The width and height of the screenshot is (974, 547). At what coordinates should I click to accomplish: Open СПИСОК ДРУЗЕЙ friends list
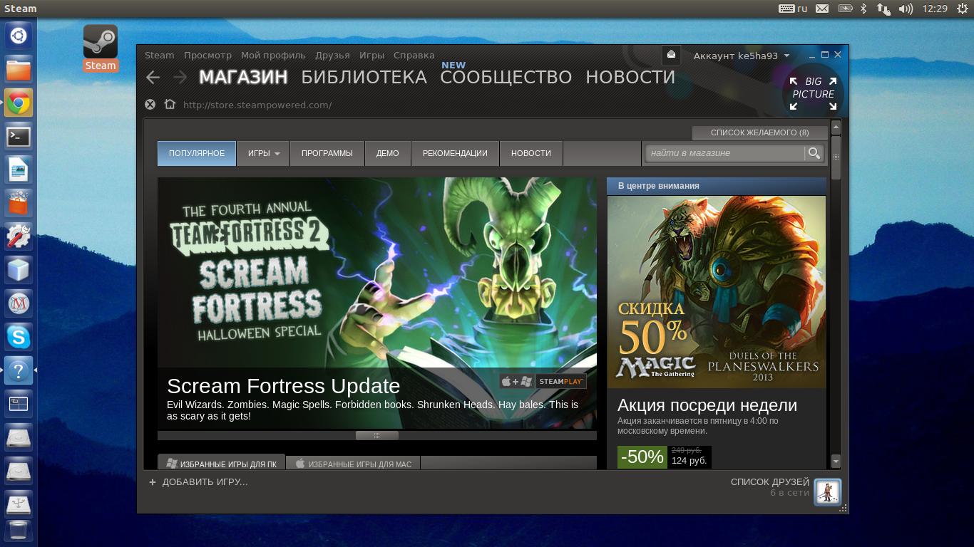point(770,482)
